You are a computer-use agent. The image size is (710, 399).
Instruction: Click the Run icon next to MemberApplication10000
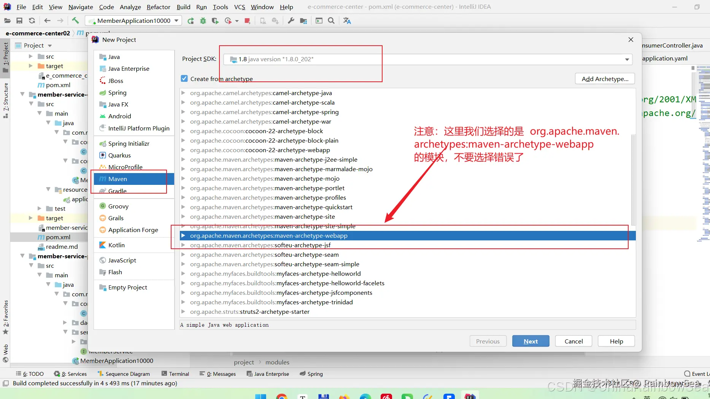coord(191,21)
